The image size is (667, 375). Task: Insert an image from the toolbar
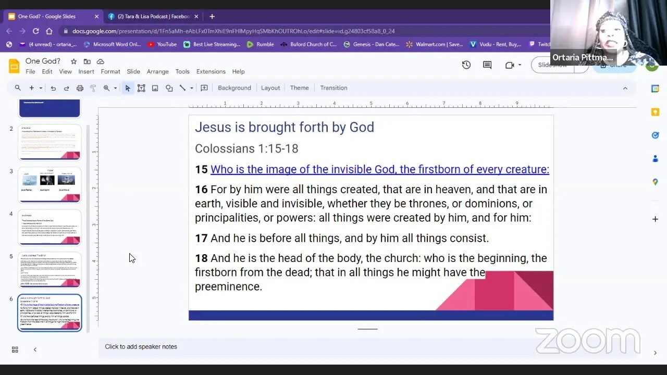(x=155, y=88)
